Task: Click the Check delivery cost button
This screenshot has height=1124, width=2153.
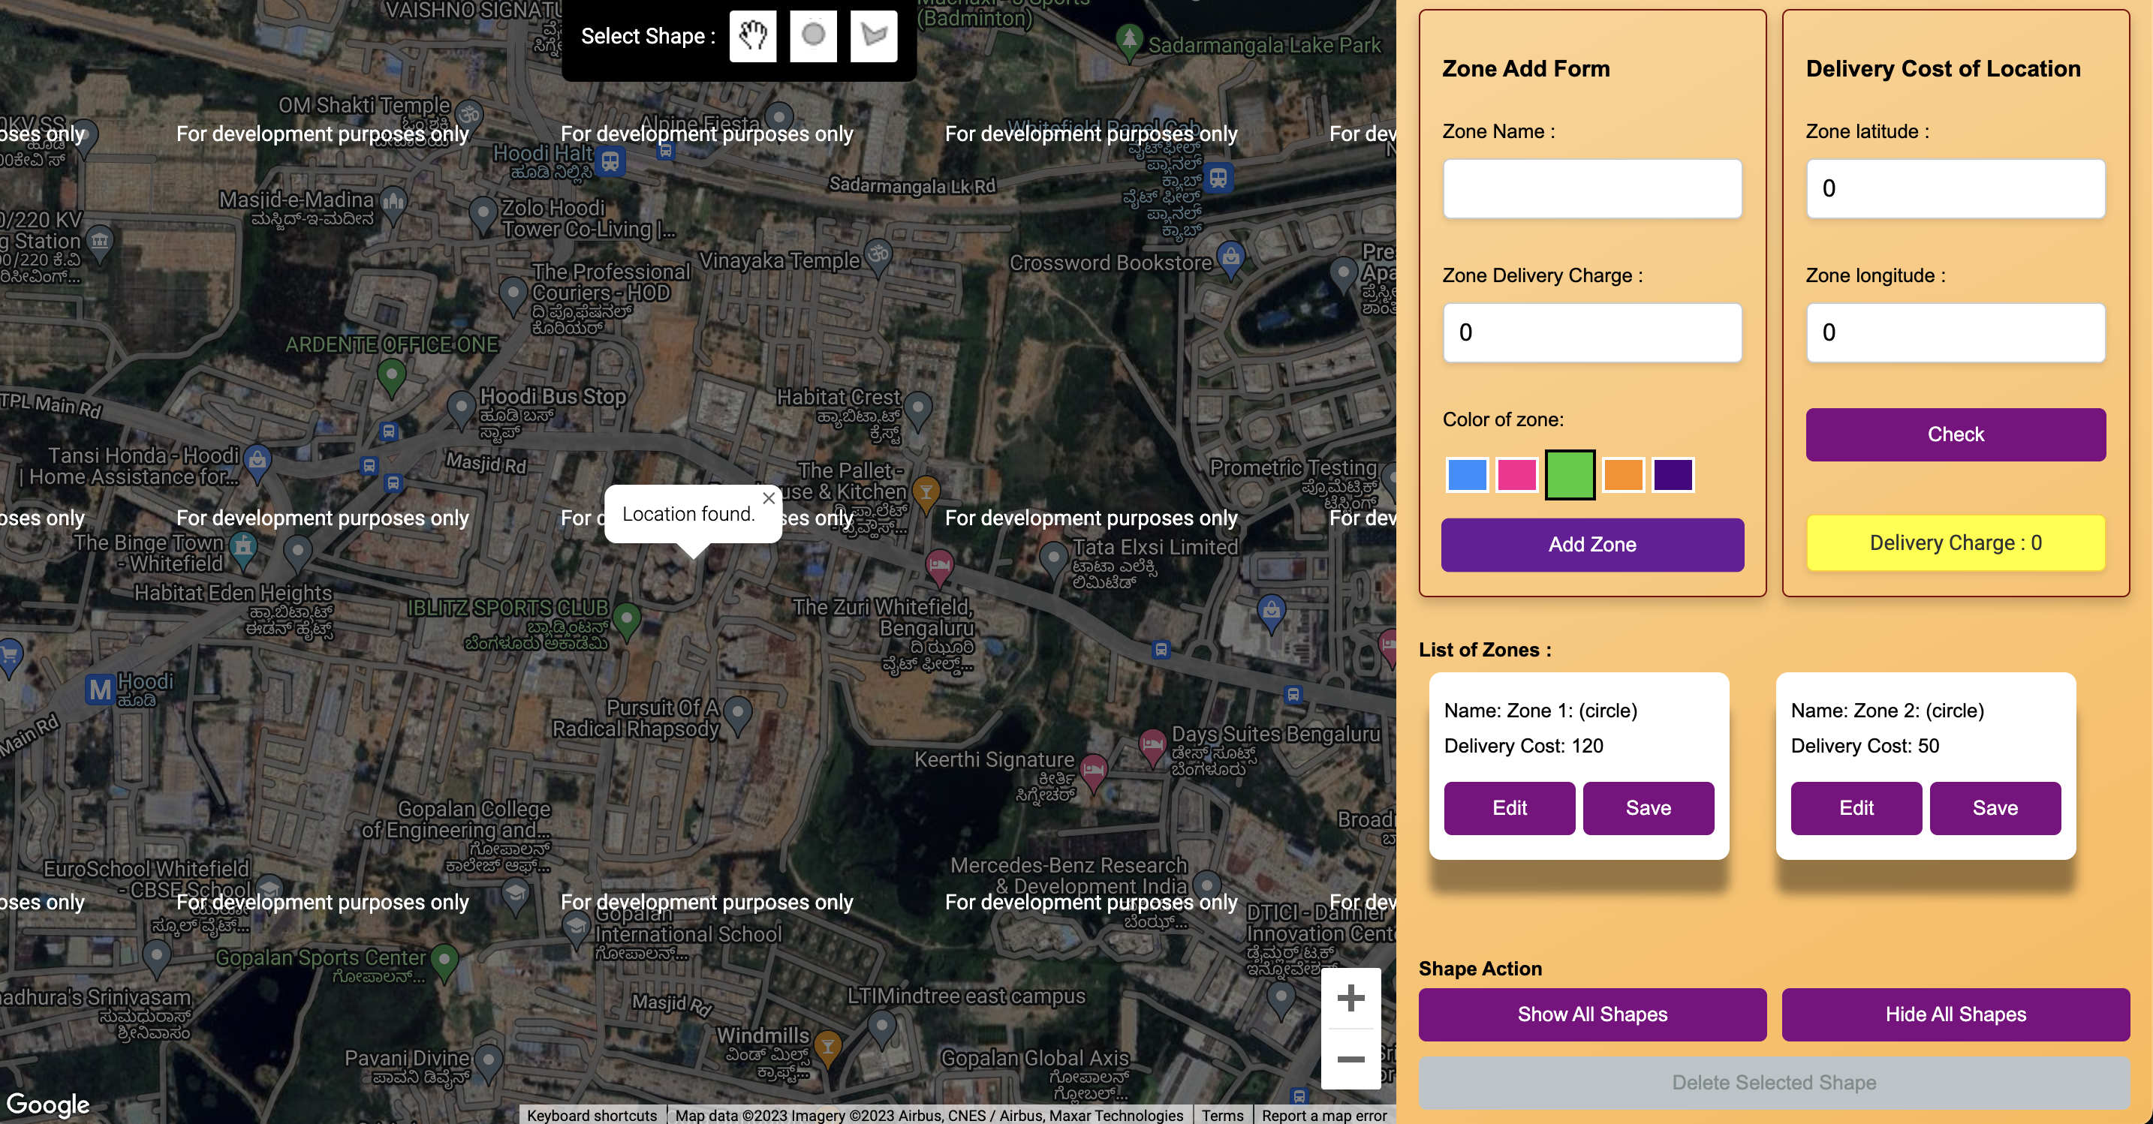Action: (1955, 434)
